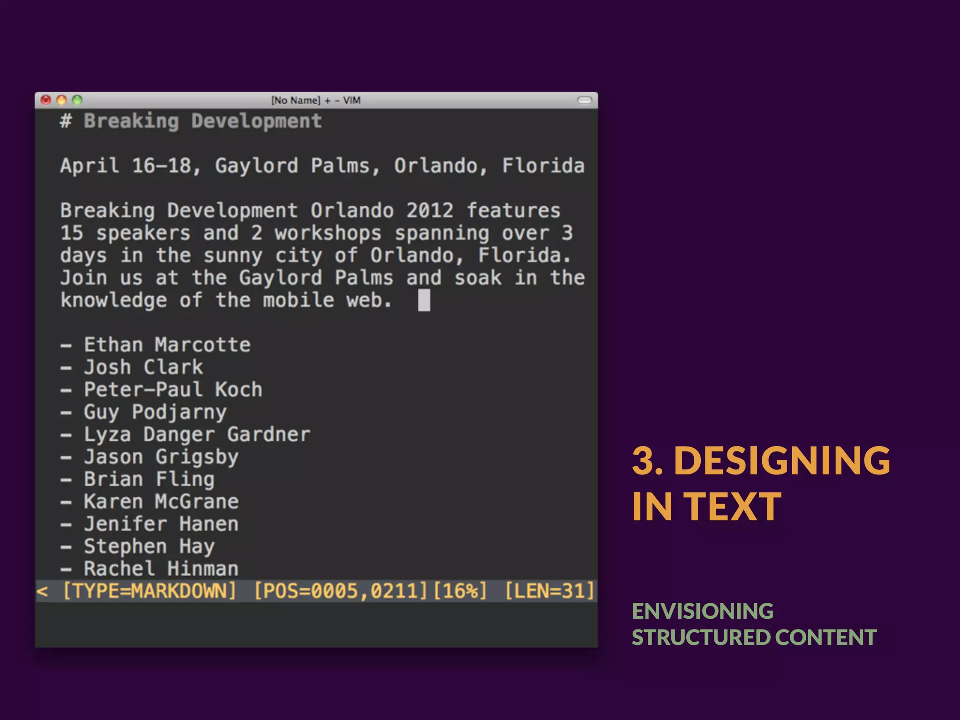Screen dimensions: 960x720
Task: Click the line 'Join us at the Gaylord Palms'
Action: (x=322, y=278)
